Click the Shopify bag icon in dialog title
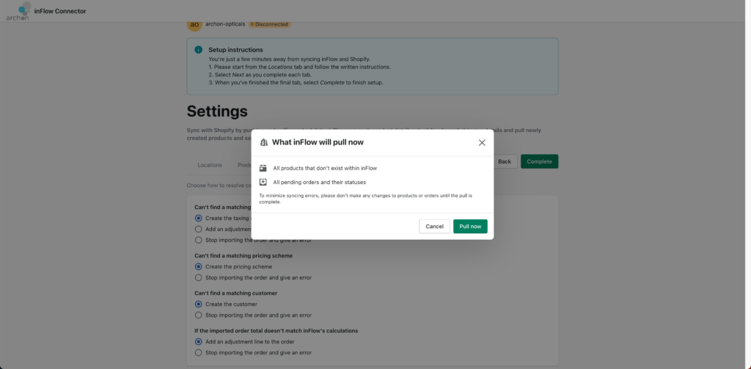The image size is (751, 369). pos(263,142)
